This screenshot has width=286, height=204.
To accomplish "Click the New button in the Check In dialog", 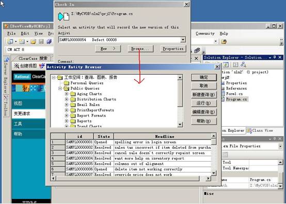I will pyautogui.click(x=108, y=49).
